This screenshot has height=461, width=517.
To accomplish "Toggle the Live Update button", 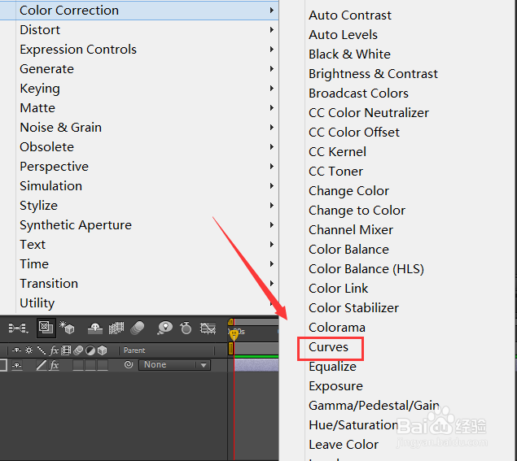I will [46, 328].
